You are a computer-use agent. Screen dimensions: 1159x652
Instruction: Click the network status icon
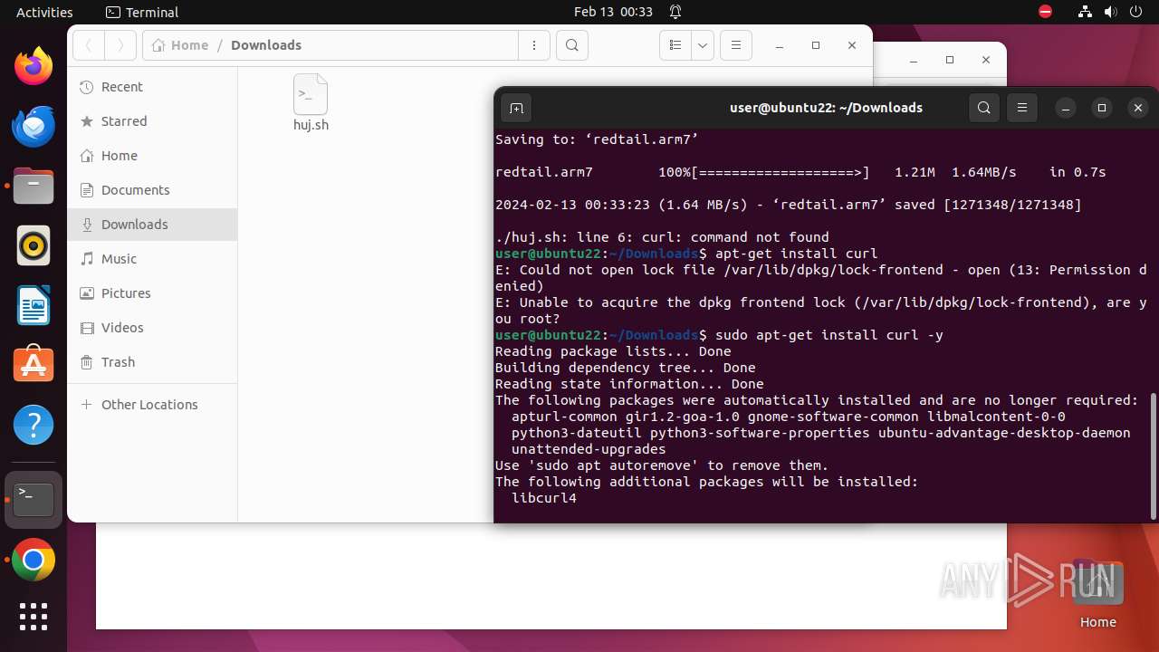click(x=1086, y=12)
